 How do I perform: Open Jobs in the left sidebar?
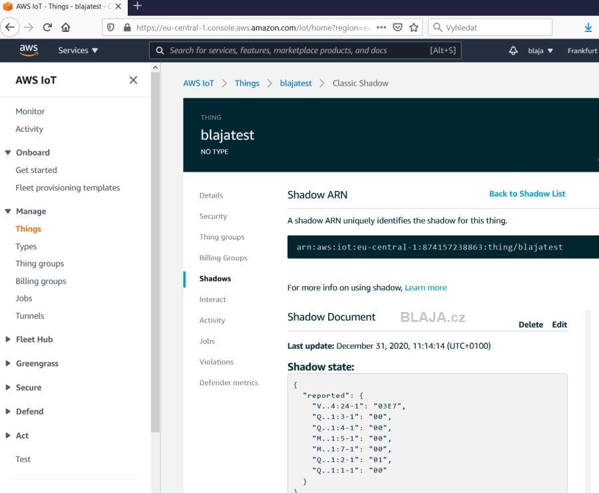click(x=24, y=298)
